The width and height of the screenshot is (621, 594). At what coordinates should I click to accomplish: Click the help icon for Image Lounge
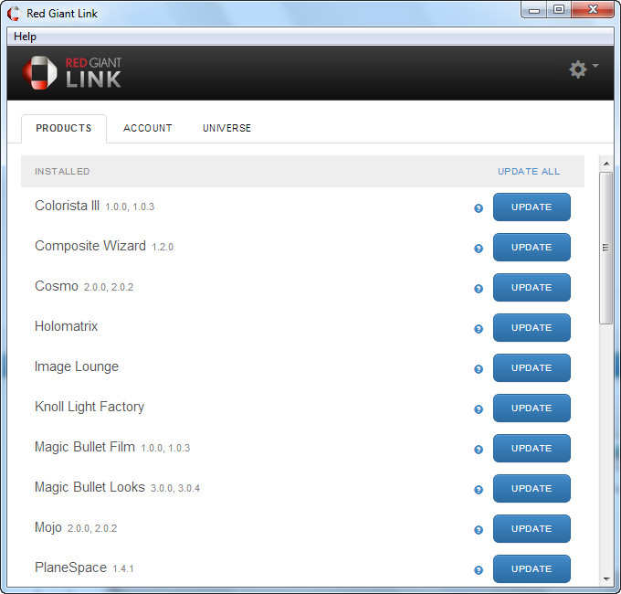(x=479, y=369)
